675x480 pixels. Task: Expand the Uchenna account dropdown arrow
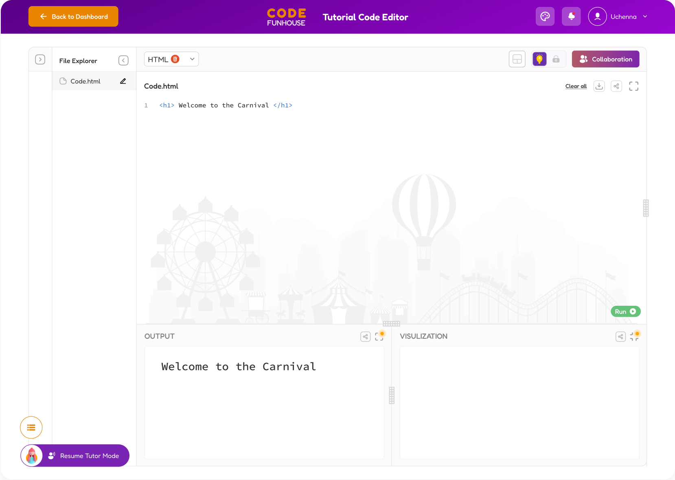[645, 17]
